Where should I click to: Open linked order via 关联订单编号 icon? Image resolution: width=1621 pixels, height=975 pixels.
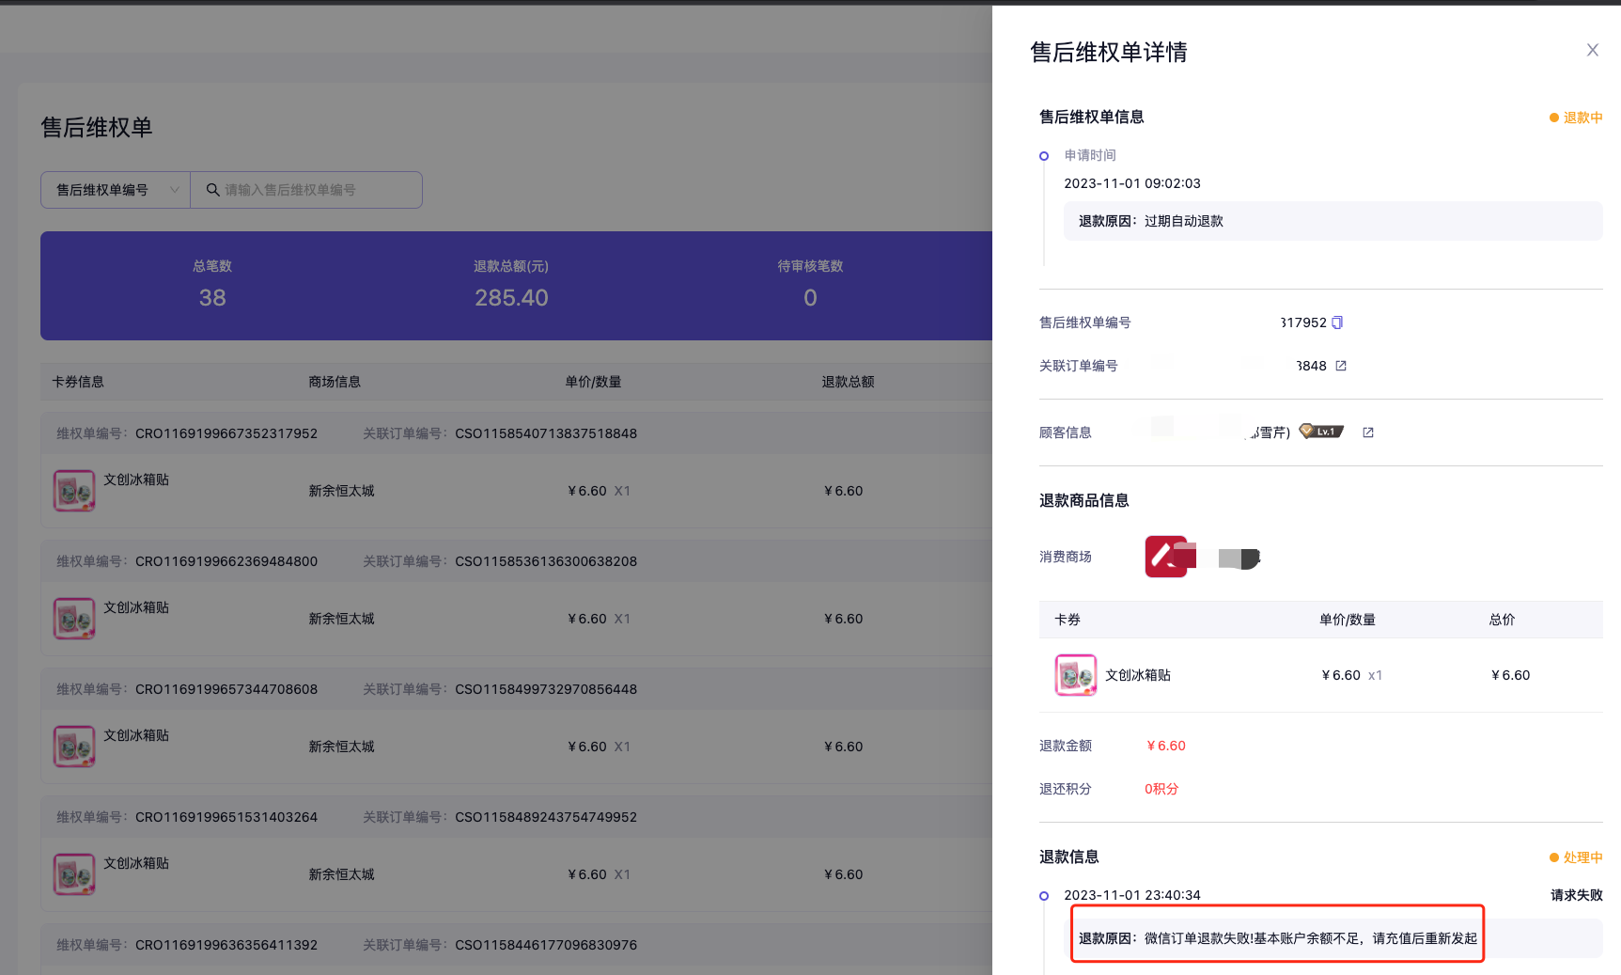click(1341, 366)
